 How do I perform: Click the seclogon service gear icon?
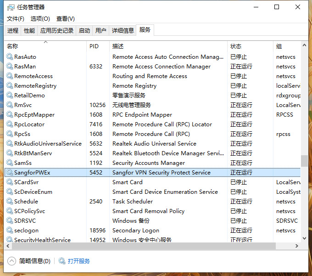click(x=10, y=231)
